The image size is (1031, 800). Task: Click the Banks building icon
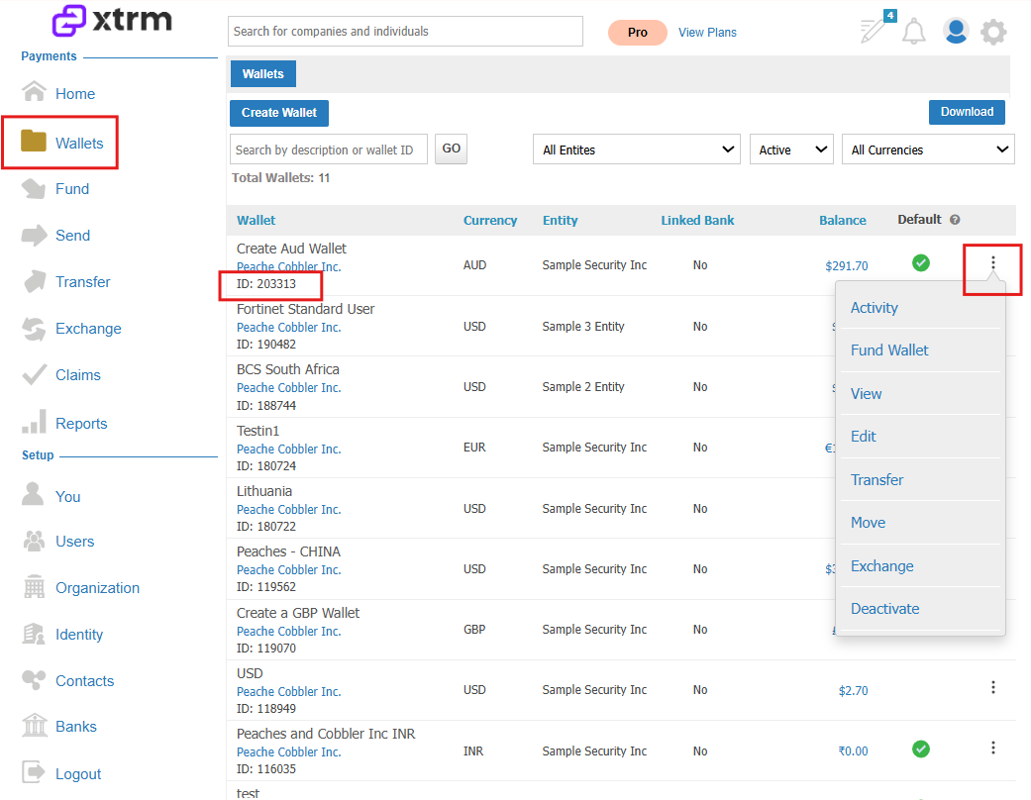(x=35, y=726)
